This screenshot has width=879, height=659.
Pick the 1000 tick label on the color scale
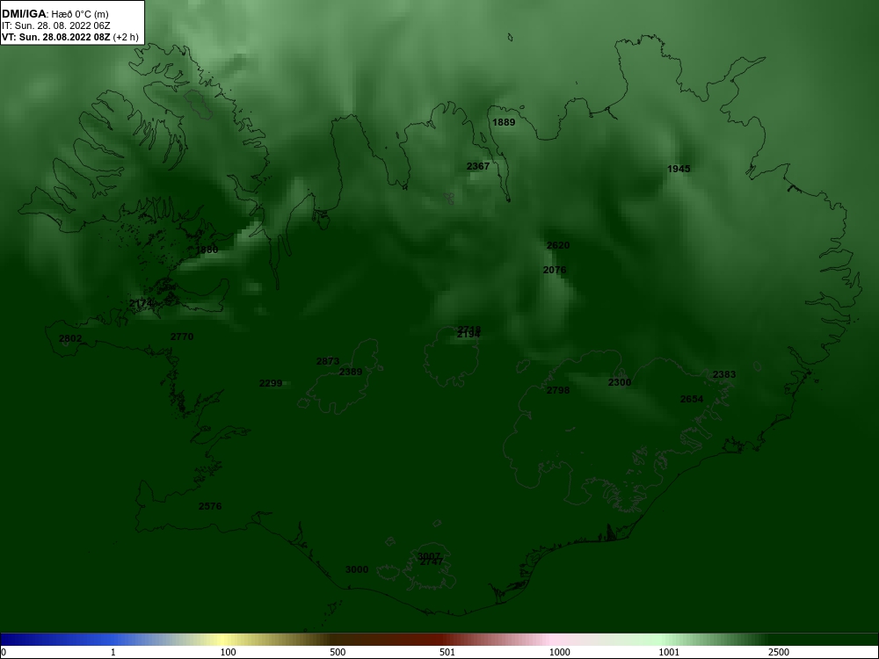pyautogui.click(x=559, y=652)
